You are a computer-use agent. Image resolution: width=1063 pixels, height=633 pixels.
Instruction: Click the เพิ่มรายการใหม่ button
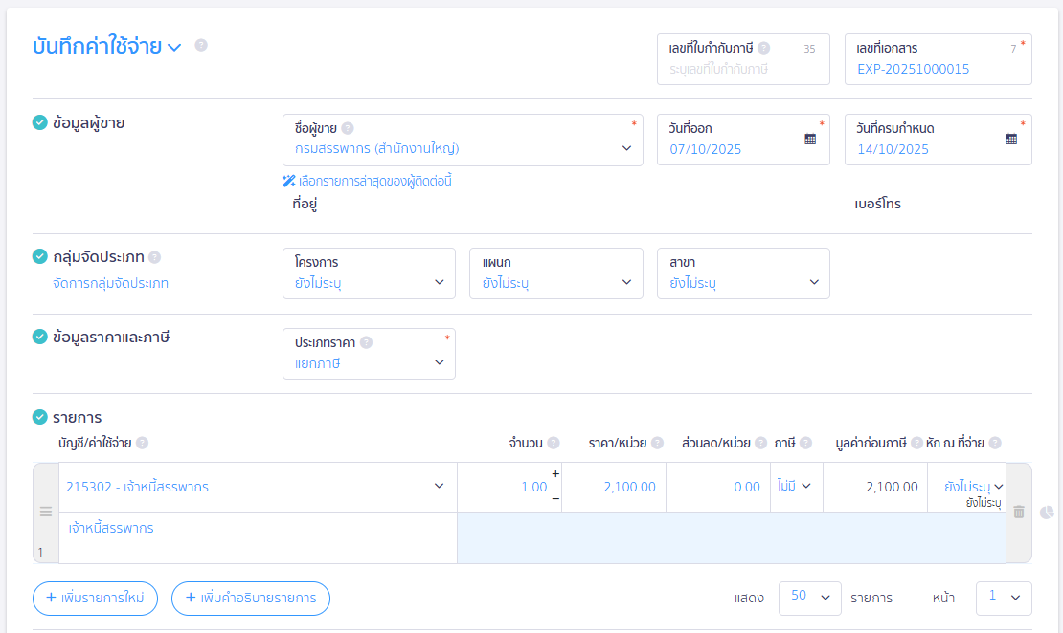pyautogui.click(x=95, y=598)
